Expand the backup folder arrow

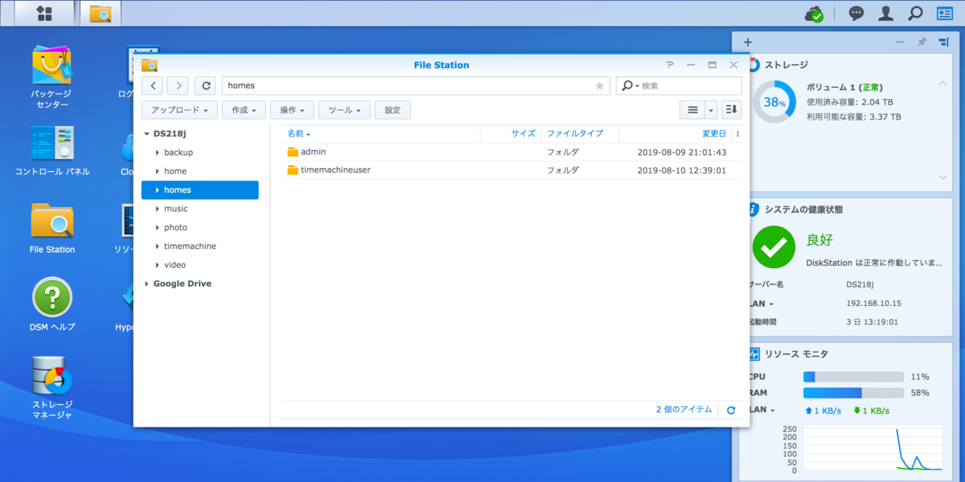point(157,153)
